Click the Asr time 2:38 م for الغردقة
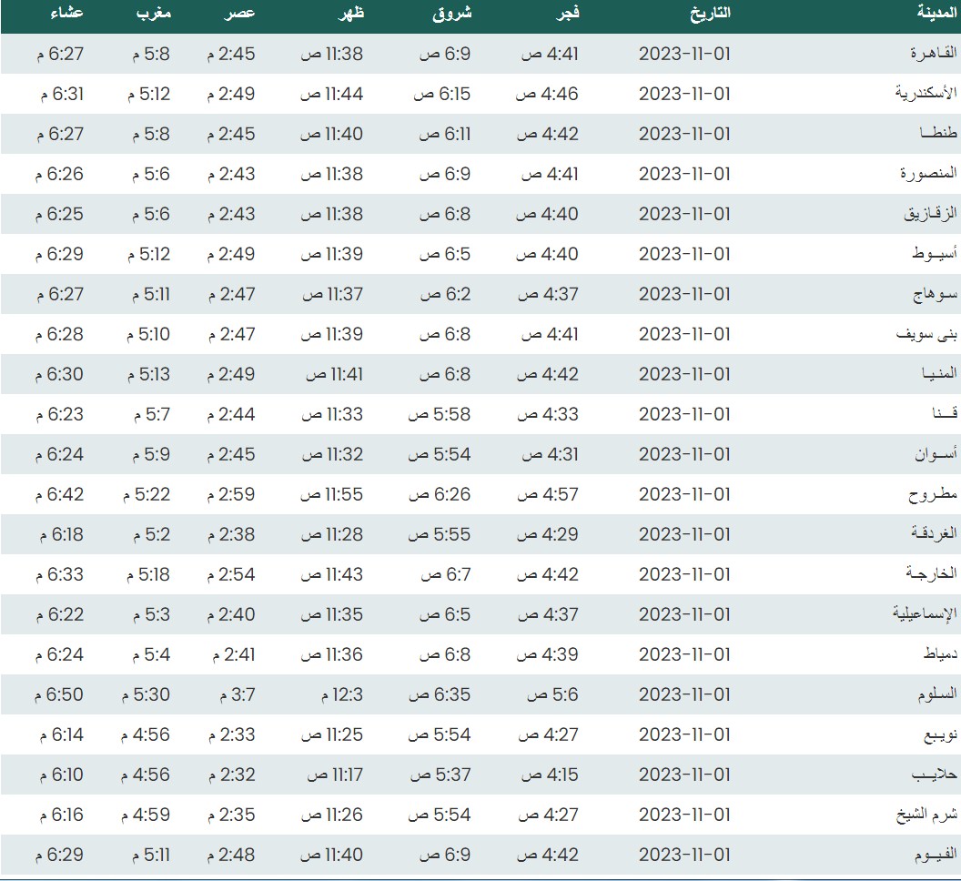 (x=231, y=534)
